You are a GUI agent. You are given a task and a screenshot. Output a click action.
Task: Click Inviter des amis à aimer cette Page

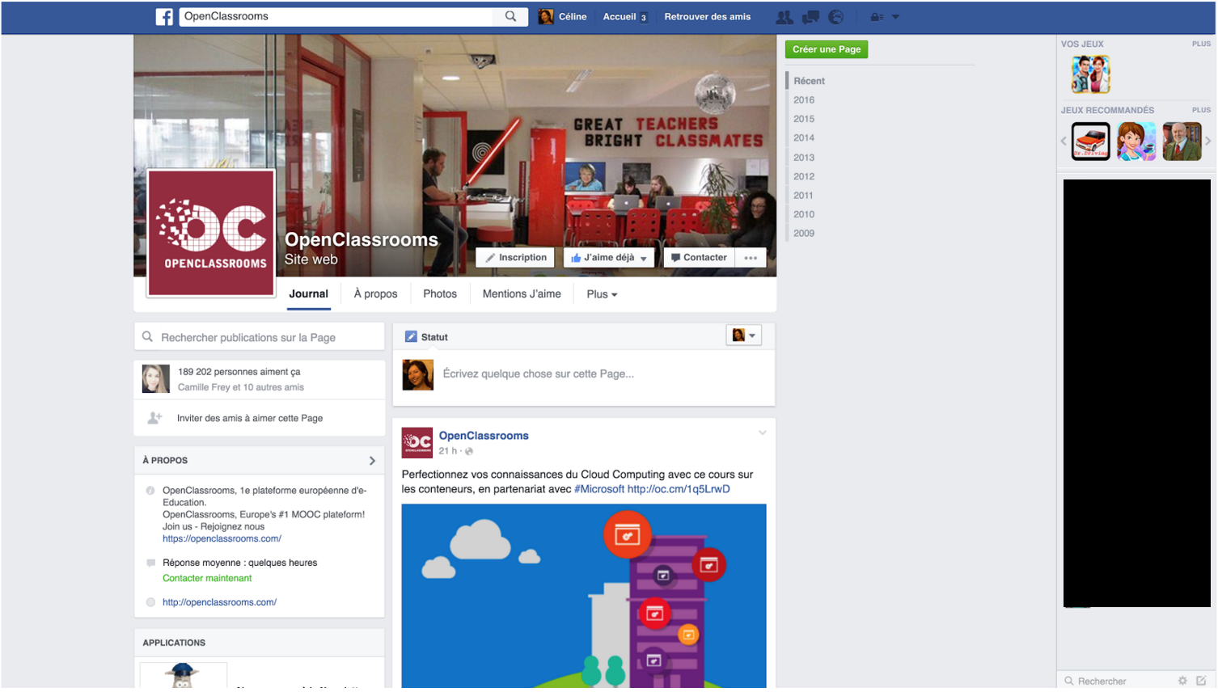click(x=250, y=418)
